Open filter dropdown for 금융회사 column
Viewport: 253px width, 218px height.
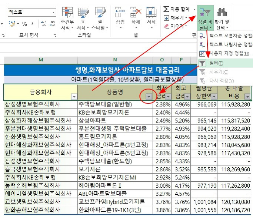coord(74,97)
